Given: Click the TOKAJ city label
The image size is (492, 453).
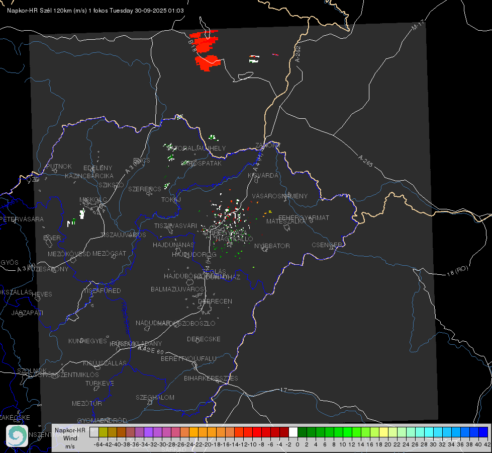Looking at the screenshot, I should 171,200.
